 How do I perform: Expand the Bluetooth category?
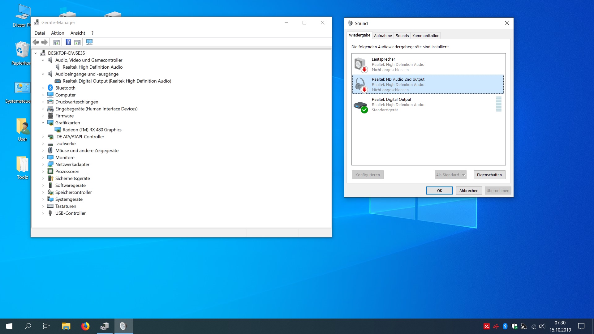pos(43,88)
